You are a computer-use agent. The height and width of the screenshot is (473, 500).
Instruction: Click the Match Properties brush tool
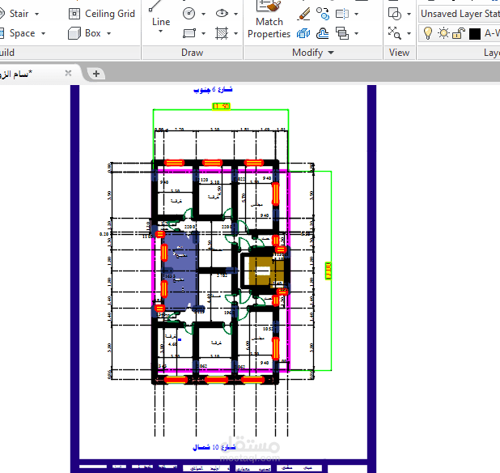pyautogui.click(x=269, y=19)
